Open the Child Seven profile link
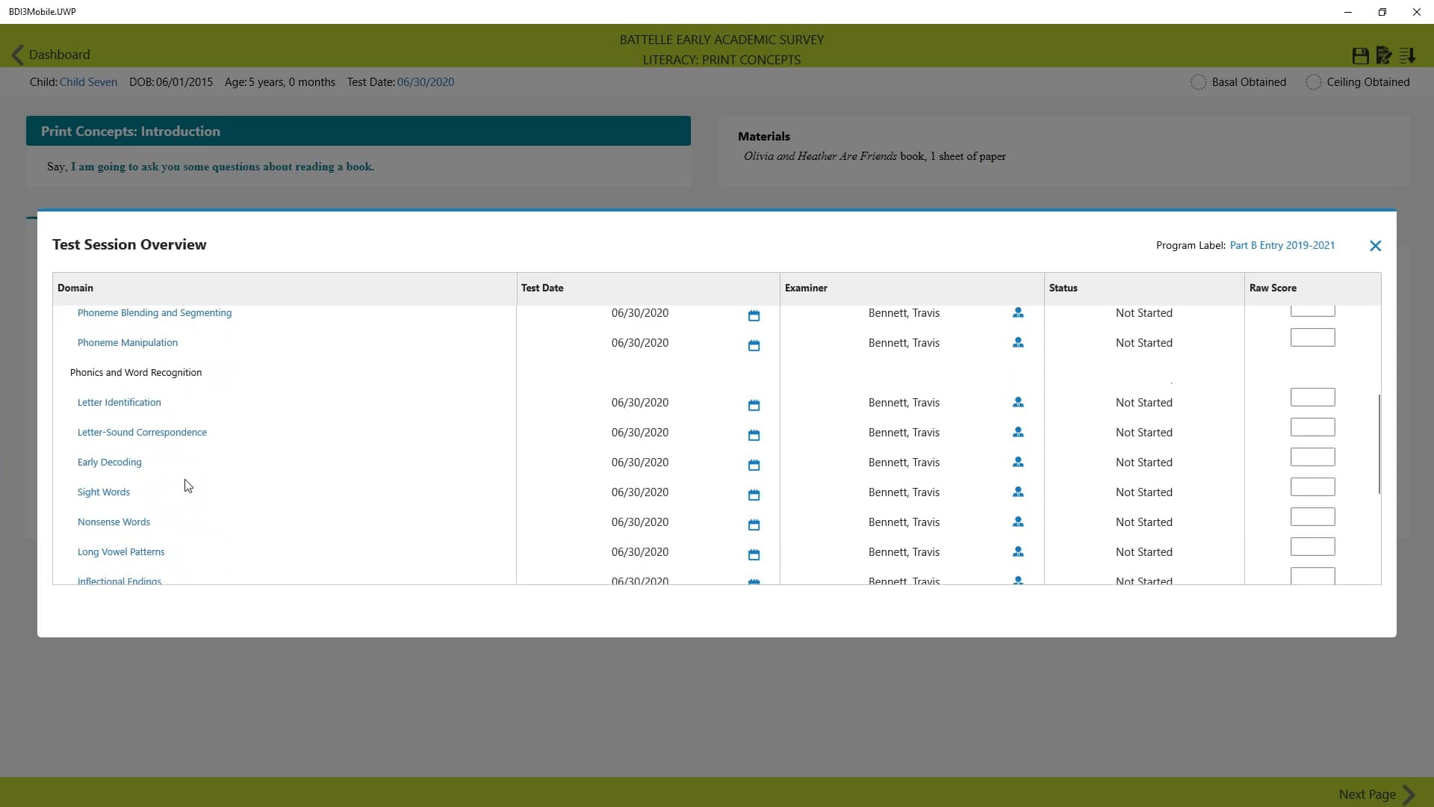The height and width of the screenshot is (807, 1434). [x=87, y=82]
